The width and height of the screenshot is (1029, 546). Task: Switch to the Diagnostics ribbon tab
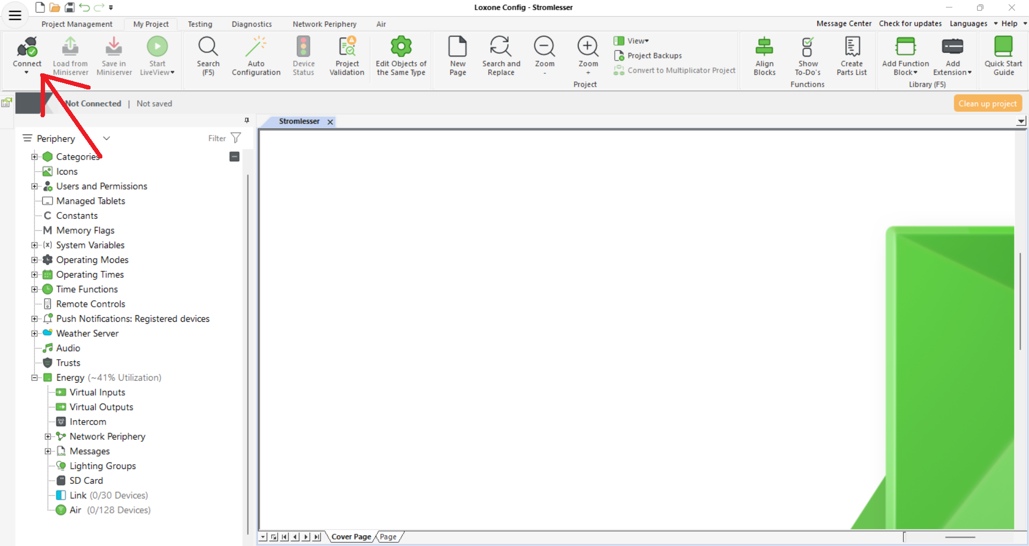(251, 24)
